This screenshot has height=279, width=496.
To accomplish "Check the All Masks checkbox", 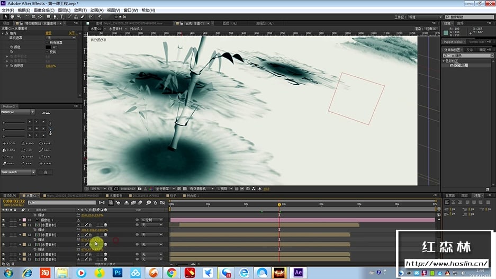I will [x=48, y=43].
